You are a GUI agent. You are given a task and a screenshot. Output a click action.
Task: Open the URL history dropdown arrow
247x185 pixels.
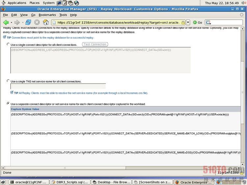tap(188, 22)
